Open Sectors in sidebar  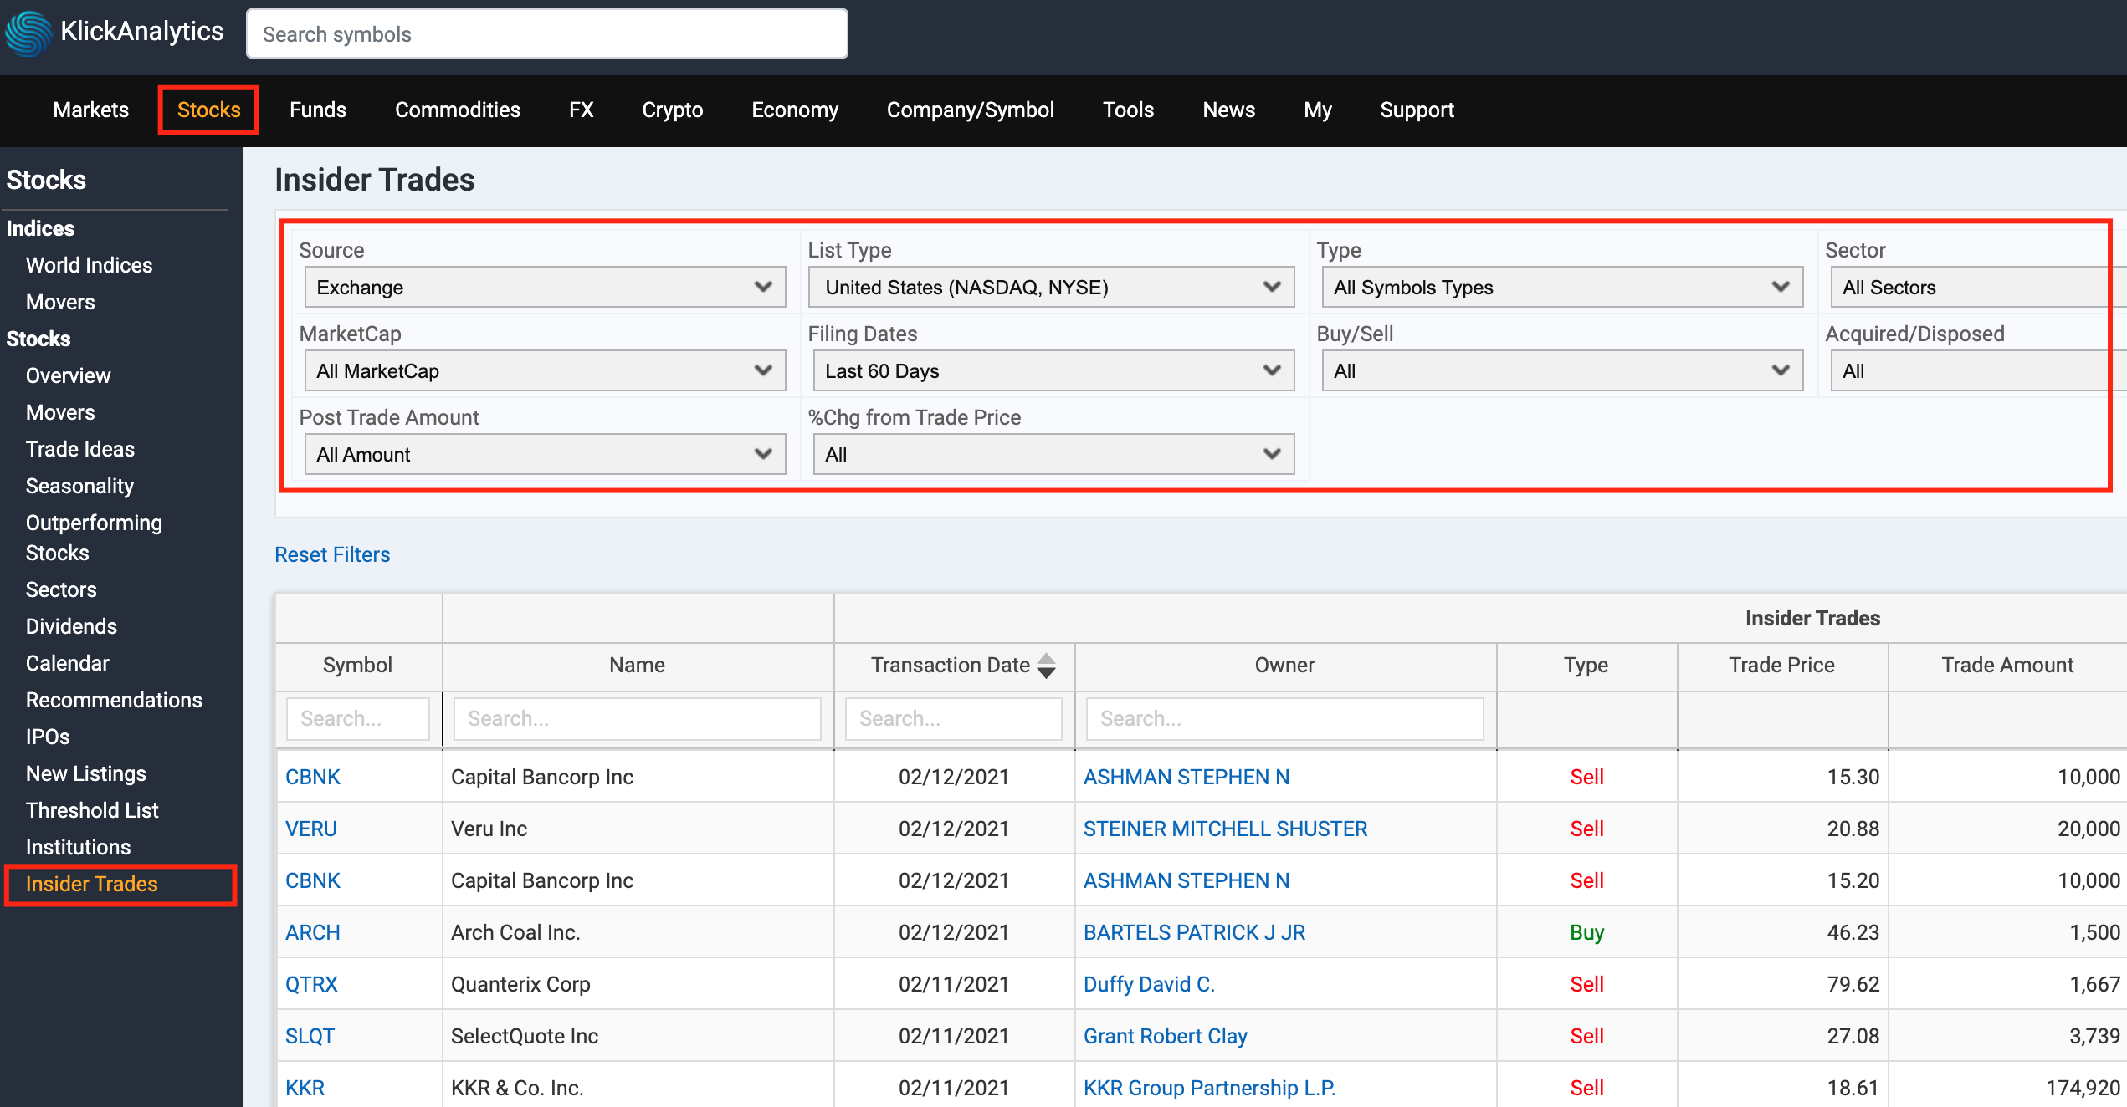[x=61, y=589]
